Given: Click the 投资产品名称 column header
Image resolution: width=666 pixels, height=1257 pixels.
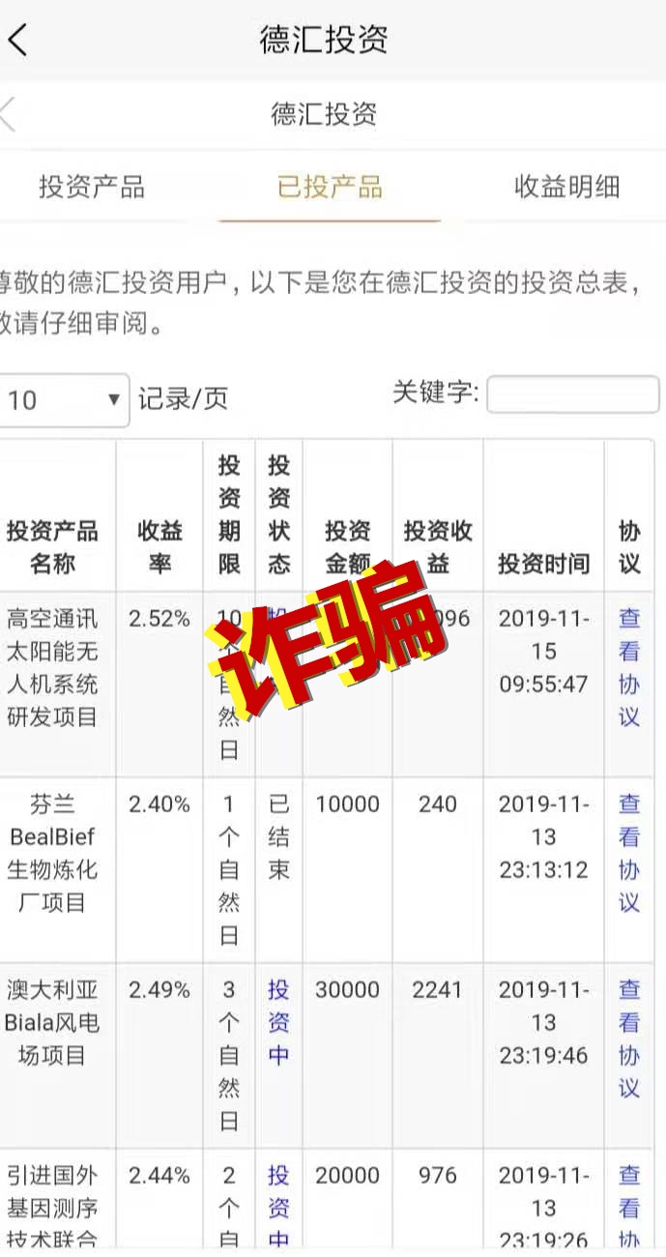Looking at the screenshot, I should pyautogui.click(x=53, y=547).
